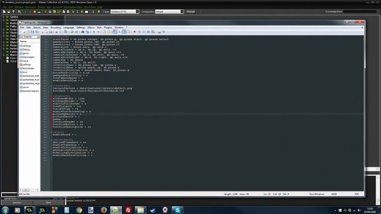Open Skype from the taskbar
Viewport: 381px width, 214px height.
click(x=177, y=210)
